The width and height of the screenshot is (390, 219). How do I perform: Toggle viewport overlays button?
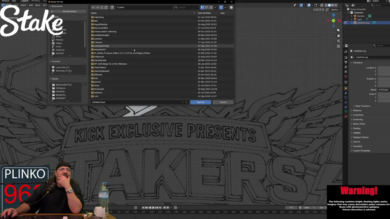click(309, 5)
